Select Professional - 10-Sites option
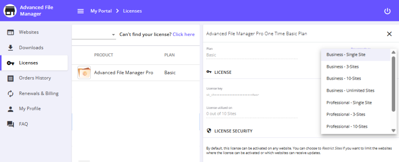This screenshot has width=399, height=162. (x=356, y=126)
